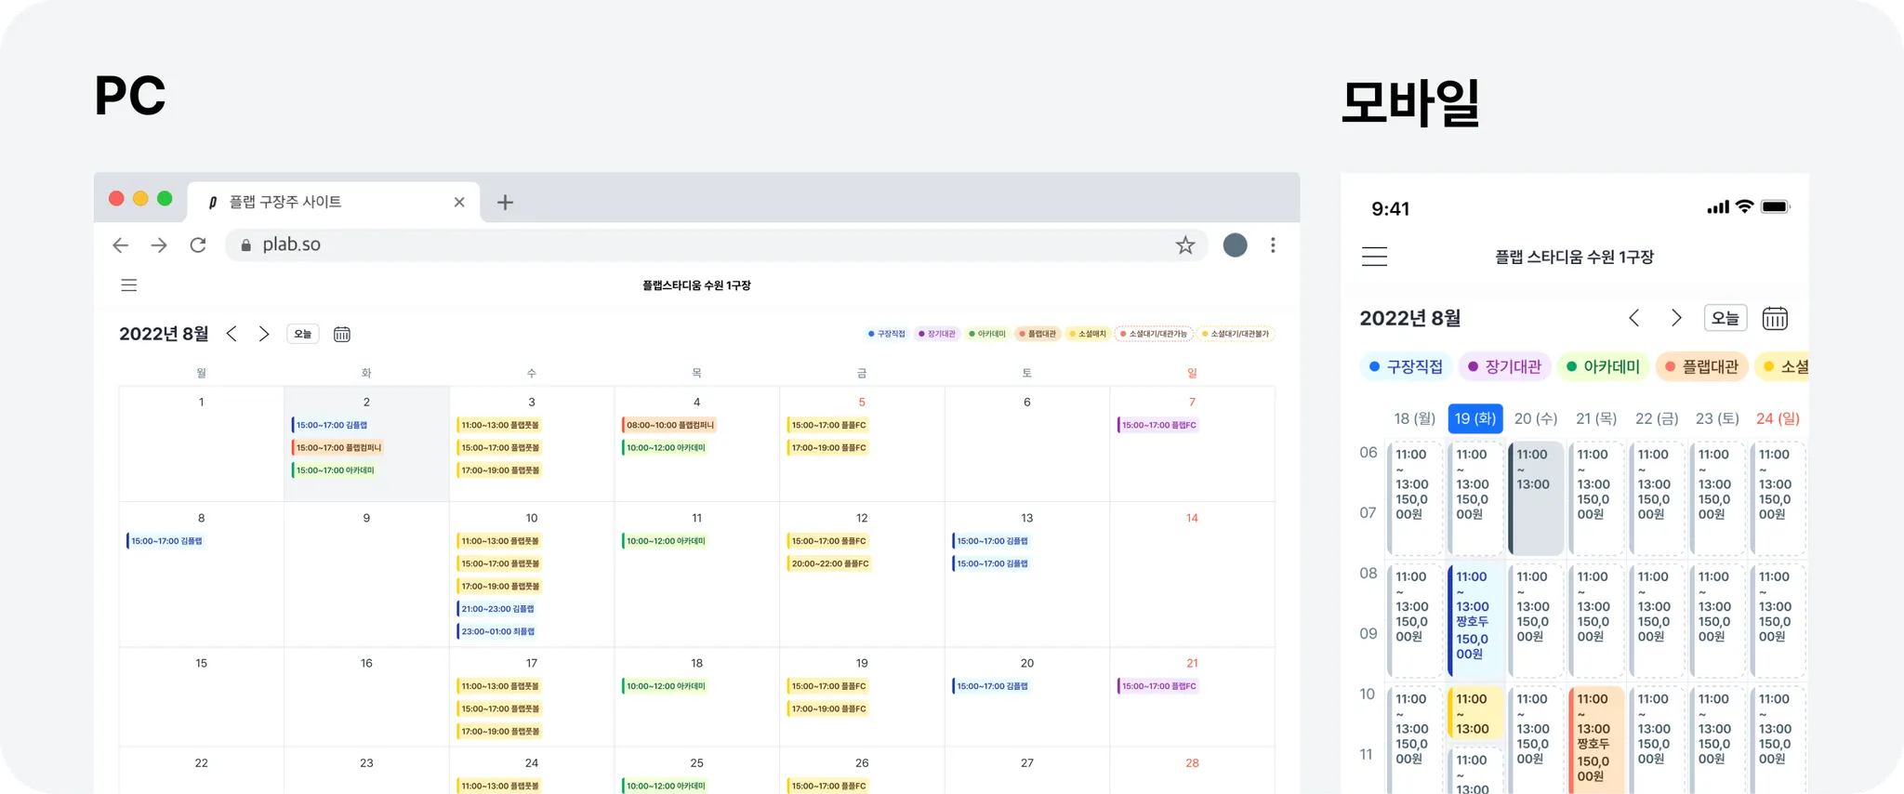This screenshot has height=794, width=1904.
Task: Open orange 쩡호두 slot under 21 (목)
Action: [1596, 740]
